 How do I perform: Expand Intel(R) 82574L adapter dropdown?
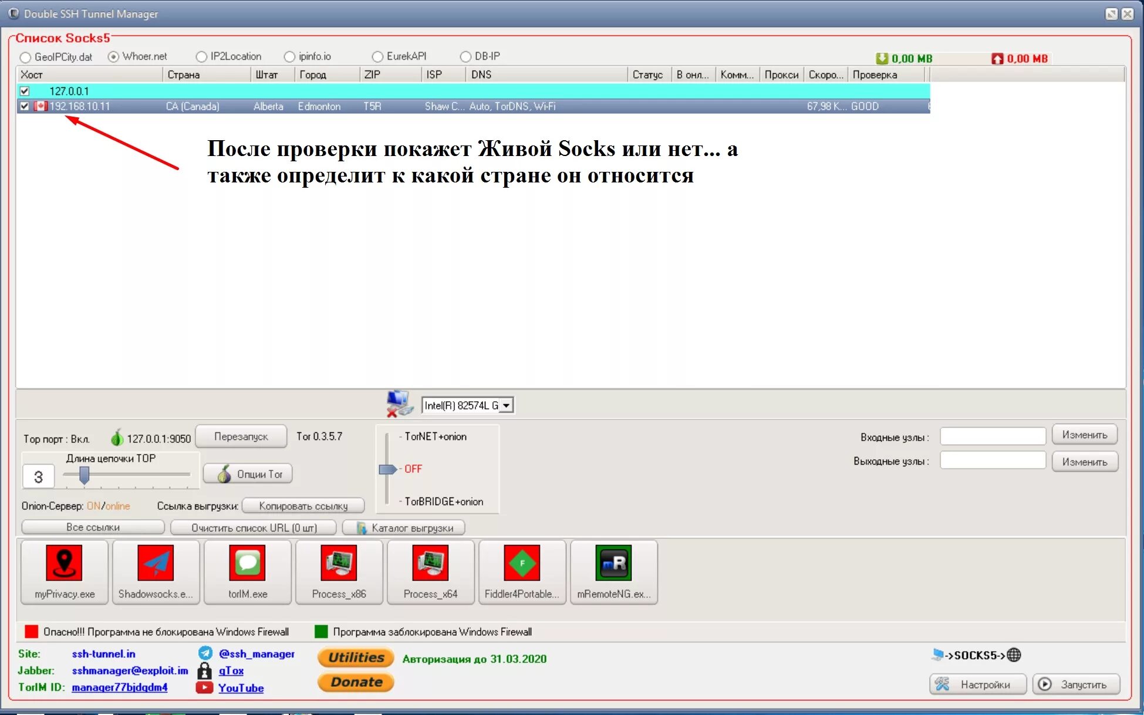[x=506, y=405]
